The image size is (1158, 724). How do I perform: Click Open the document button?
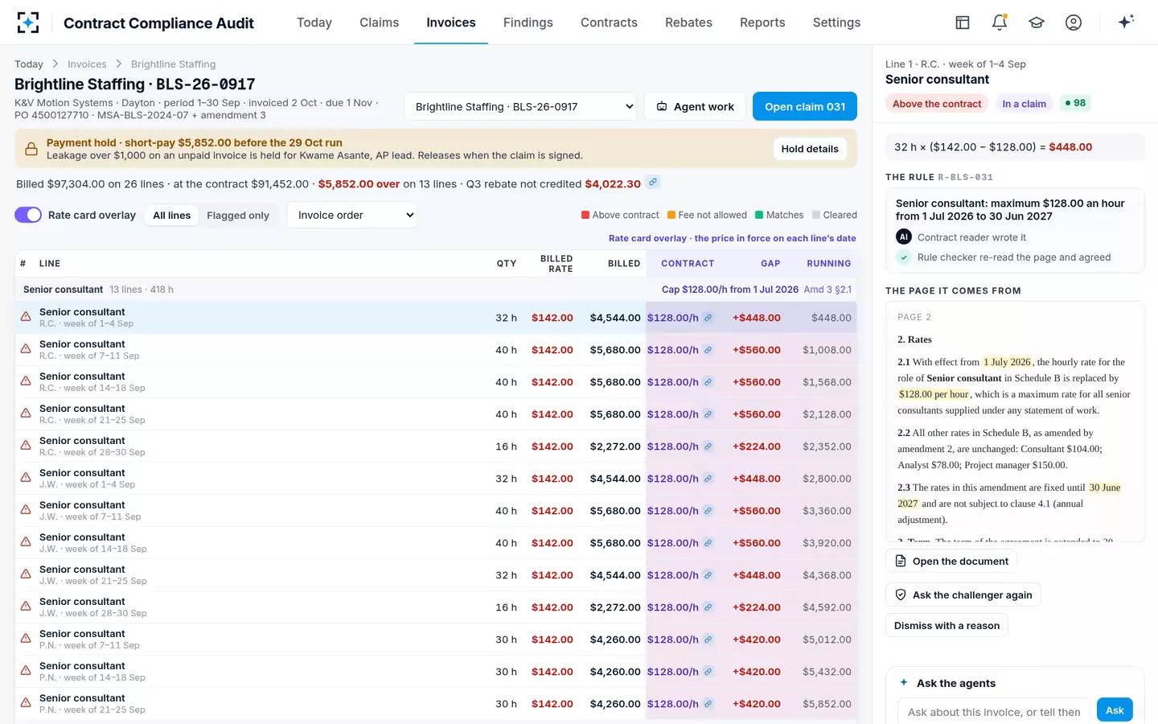pyautogui.click(x=951, y=562)
